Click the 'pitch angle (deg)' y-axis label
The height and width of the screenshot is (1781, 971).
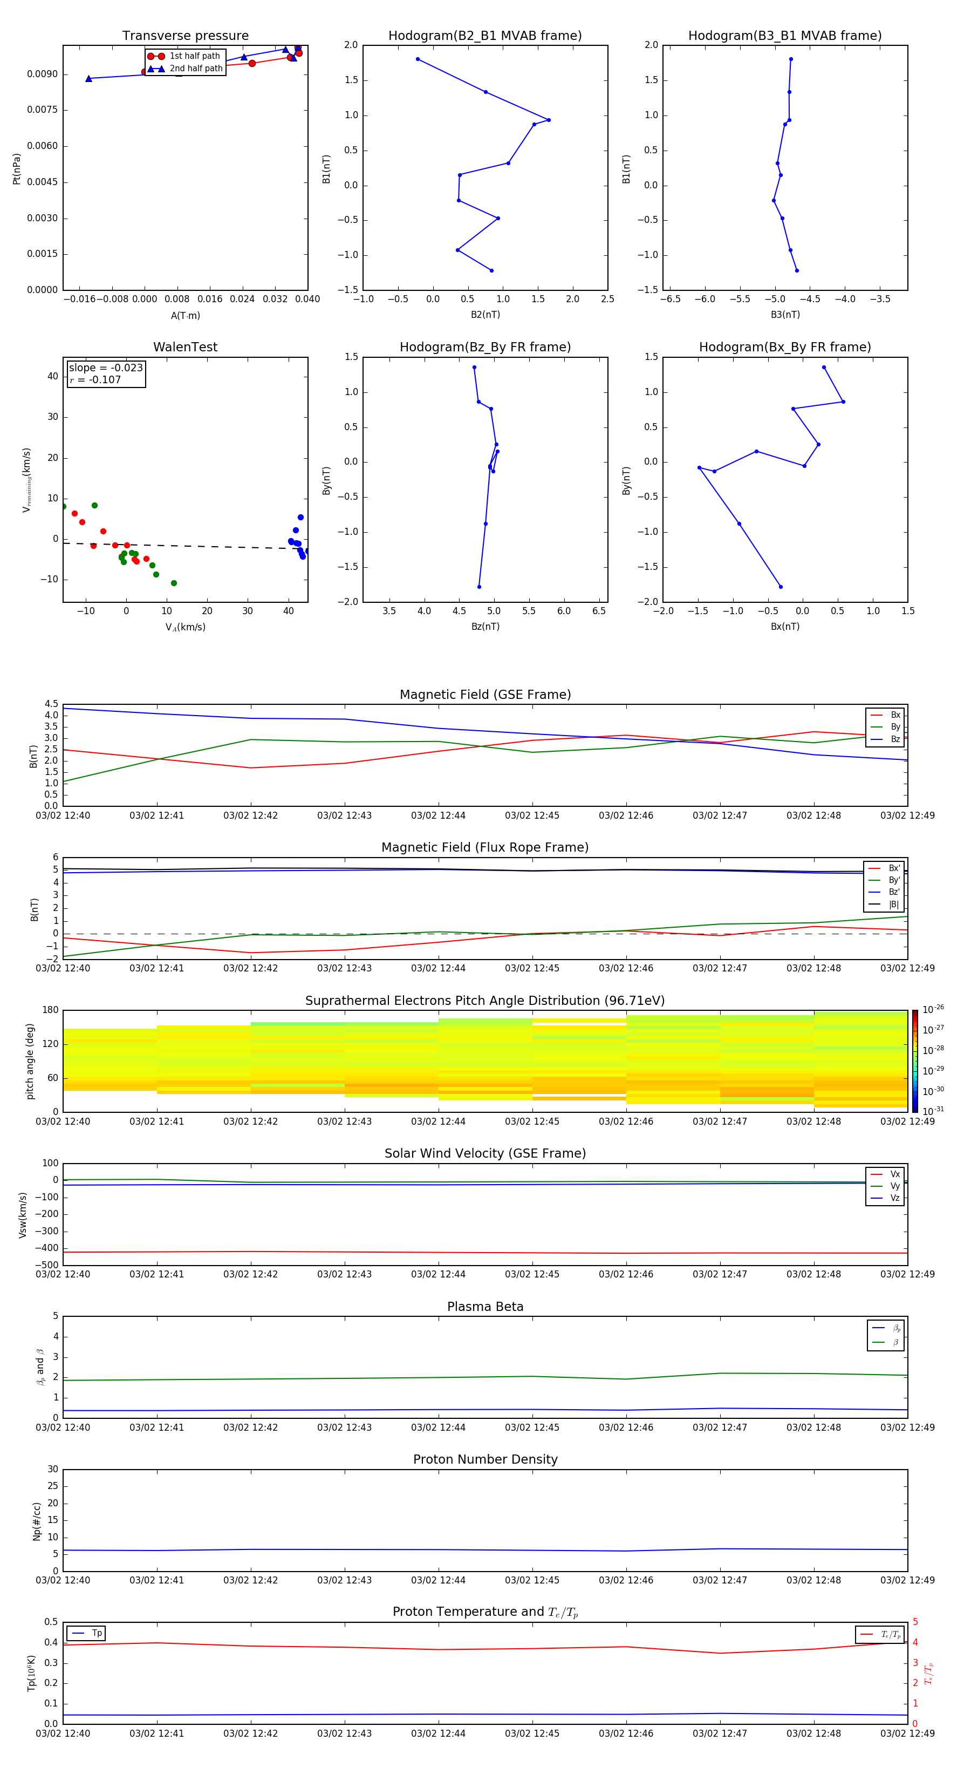(x=30, y=1061)
